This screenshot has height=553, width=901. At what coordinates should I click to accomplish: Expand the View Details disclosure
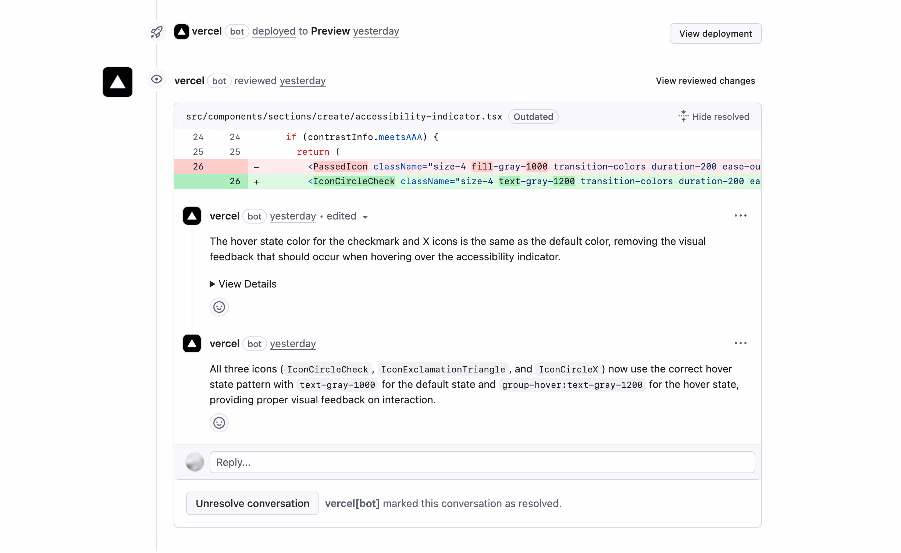point(243,284)
